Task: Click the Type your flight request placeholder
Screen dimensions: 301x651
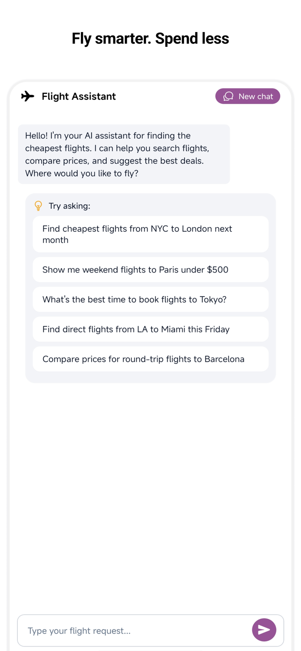Action: pyautogui.click(x=79, y=631)
